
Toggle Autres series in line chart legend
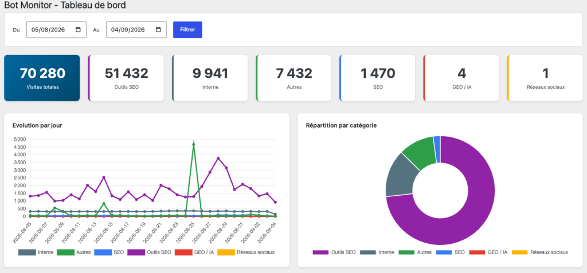[74, 252]
